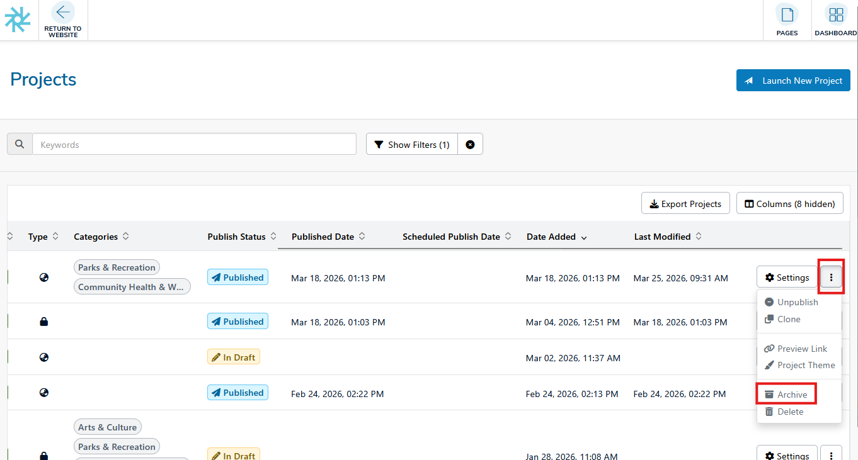Click the snowflake logo in the header
The height and width of the screenshot is (460, 858).
(x=18, y=20)
